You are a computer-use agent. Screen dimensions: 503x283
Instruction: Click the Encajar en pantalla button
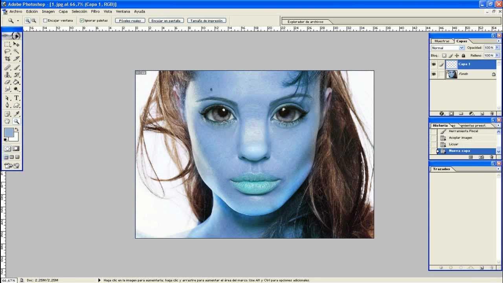click(x=166, y=20)
